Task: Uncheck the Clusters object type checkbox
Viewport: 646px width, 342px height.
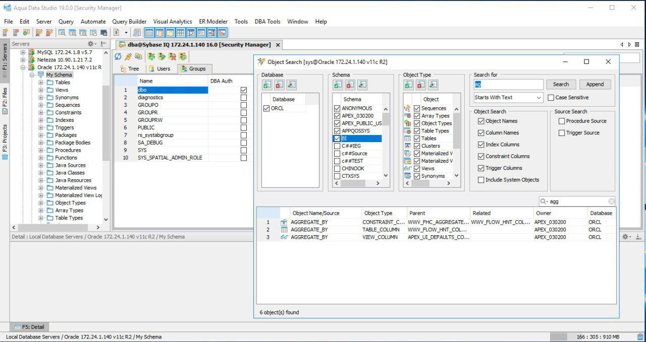Action: (x=417, y=146)
